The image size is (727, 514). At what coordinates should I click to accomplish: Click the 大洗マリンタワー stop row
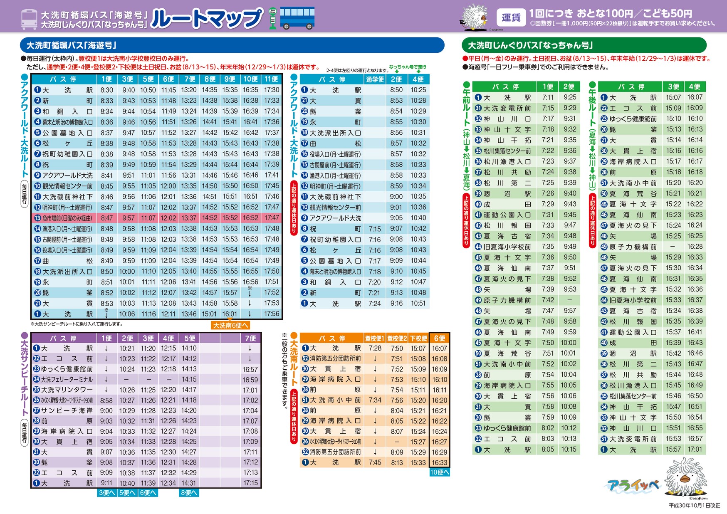point(146,390)
